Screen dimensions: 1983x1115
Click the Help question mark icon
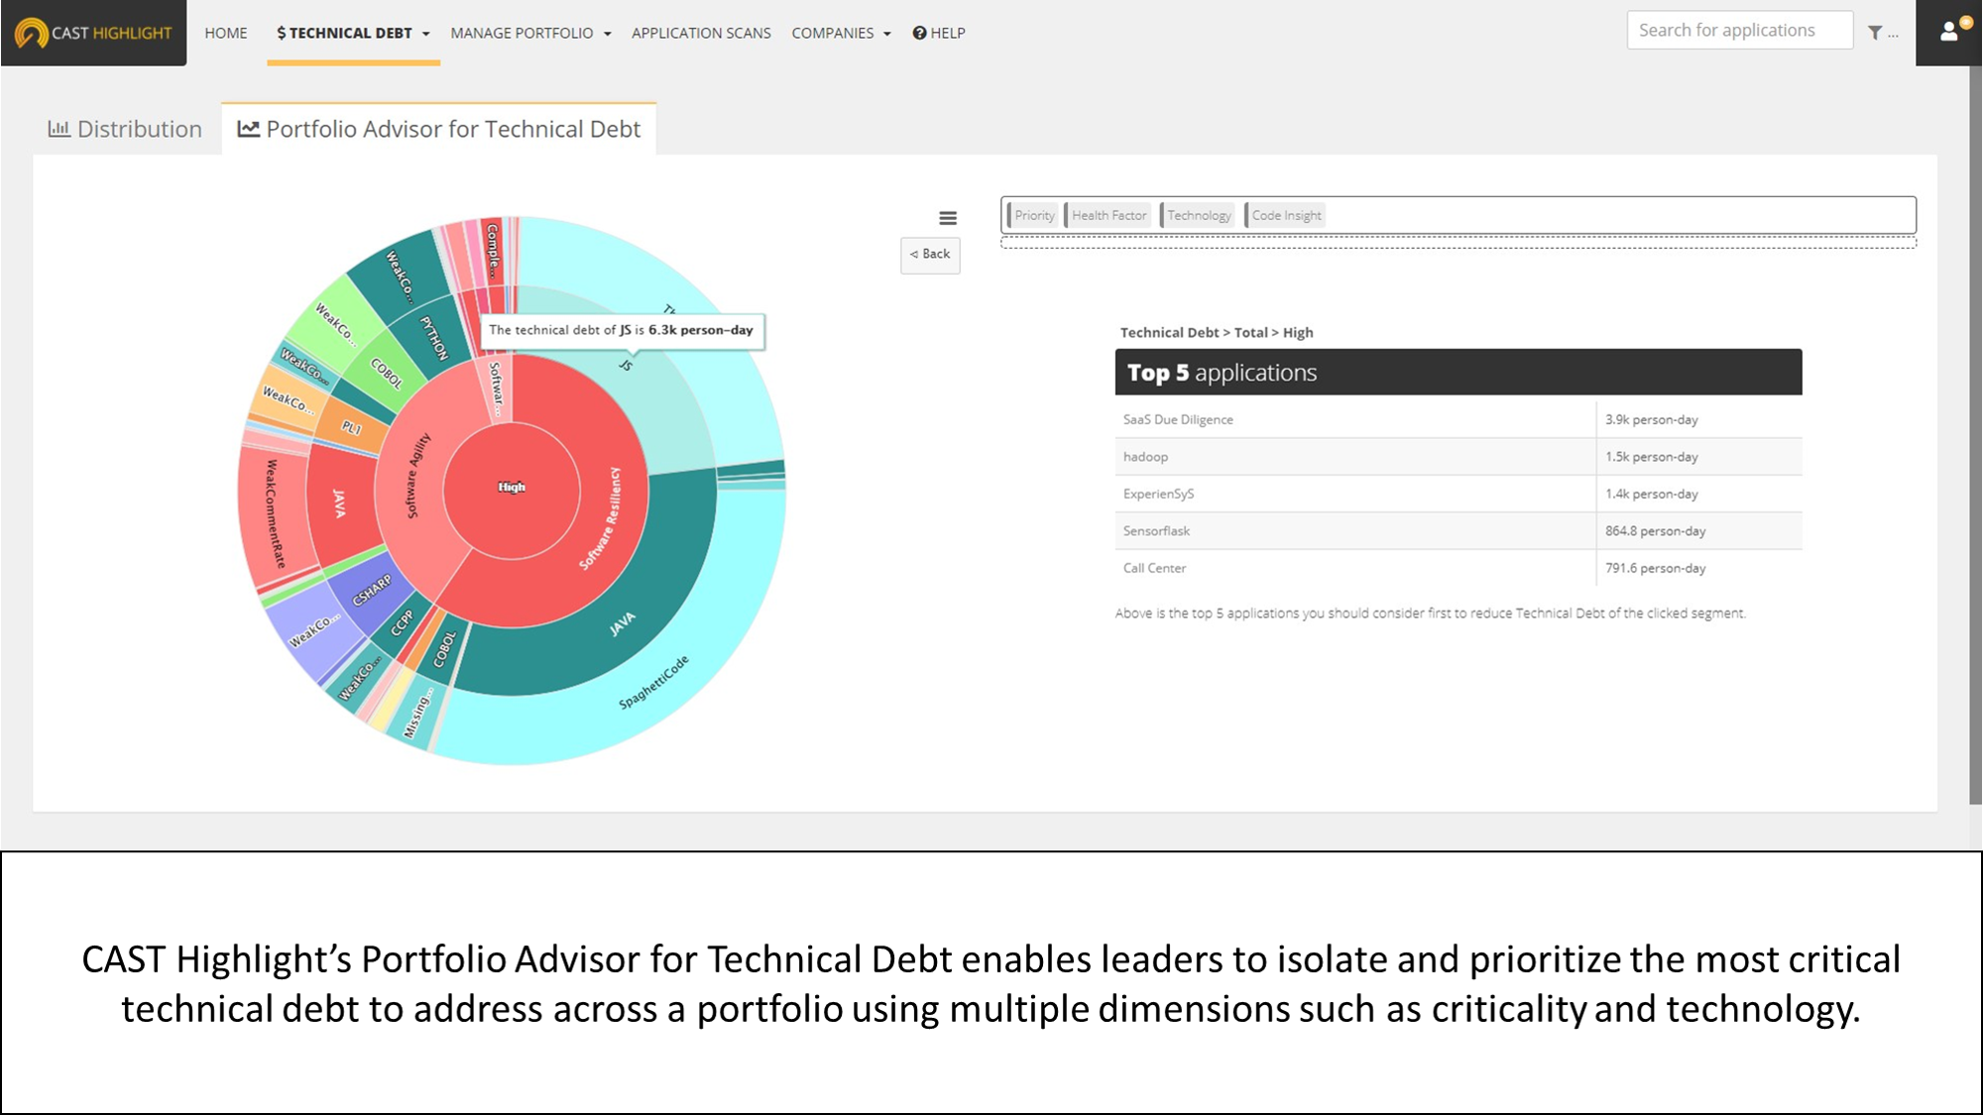(x=919, y=33)
